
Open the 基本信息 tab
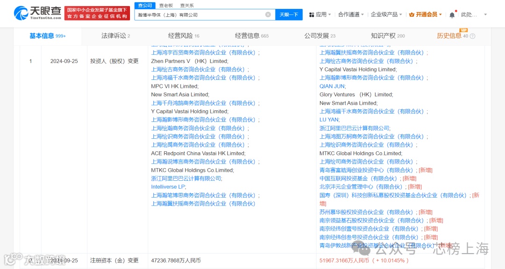pyautogui.click(x=47, y=35)
